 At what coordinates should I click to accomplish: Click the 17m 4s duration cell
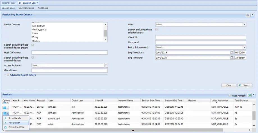coord(238,107)
